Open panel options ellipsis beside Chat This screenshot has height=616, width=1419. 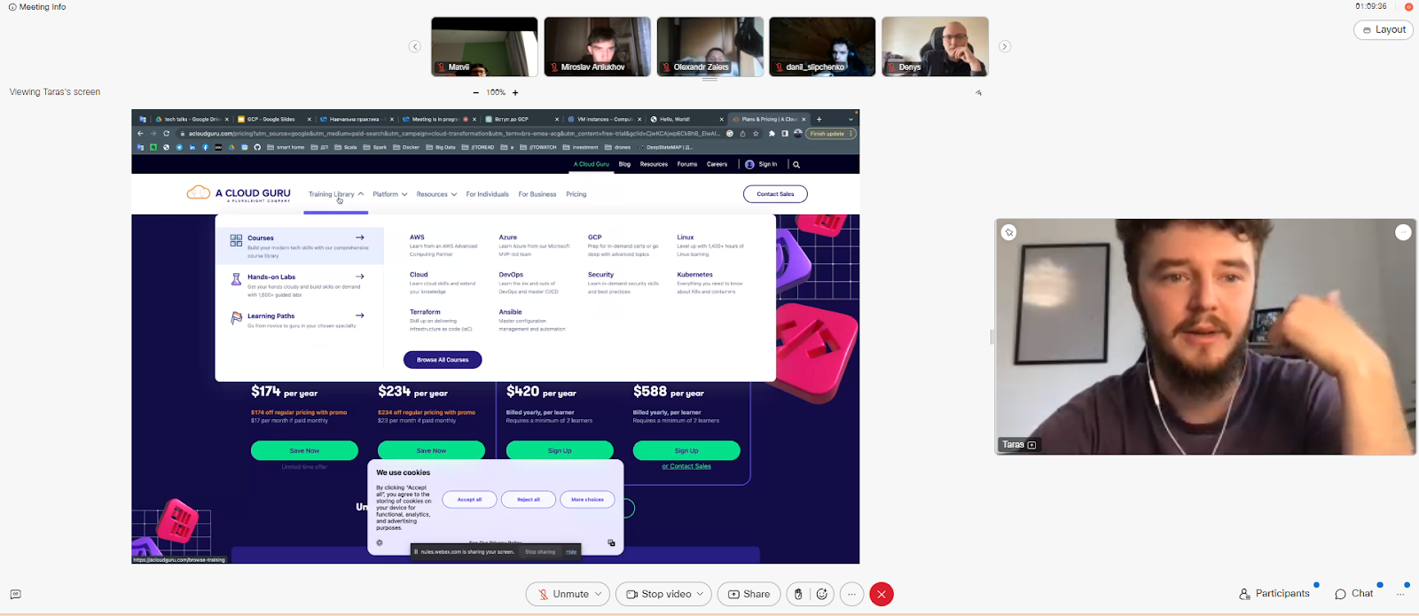1400,594
